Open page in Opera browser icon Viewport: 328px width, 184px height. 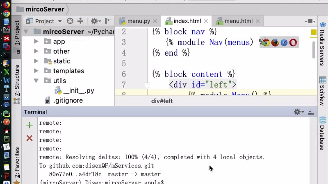(293, 43)
